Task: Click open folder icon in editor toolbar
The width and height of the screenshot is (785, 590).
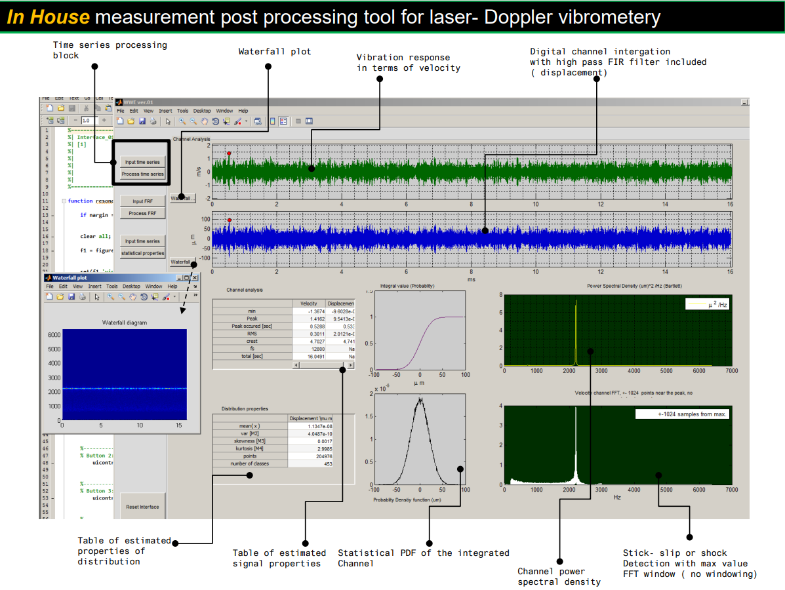Action: 61,108
